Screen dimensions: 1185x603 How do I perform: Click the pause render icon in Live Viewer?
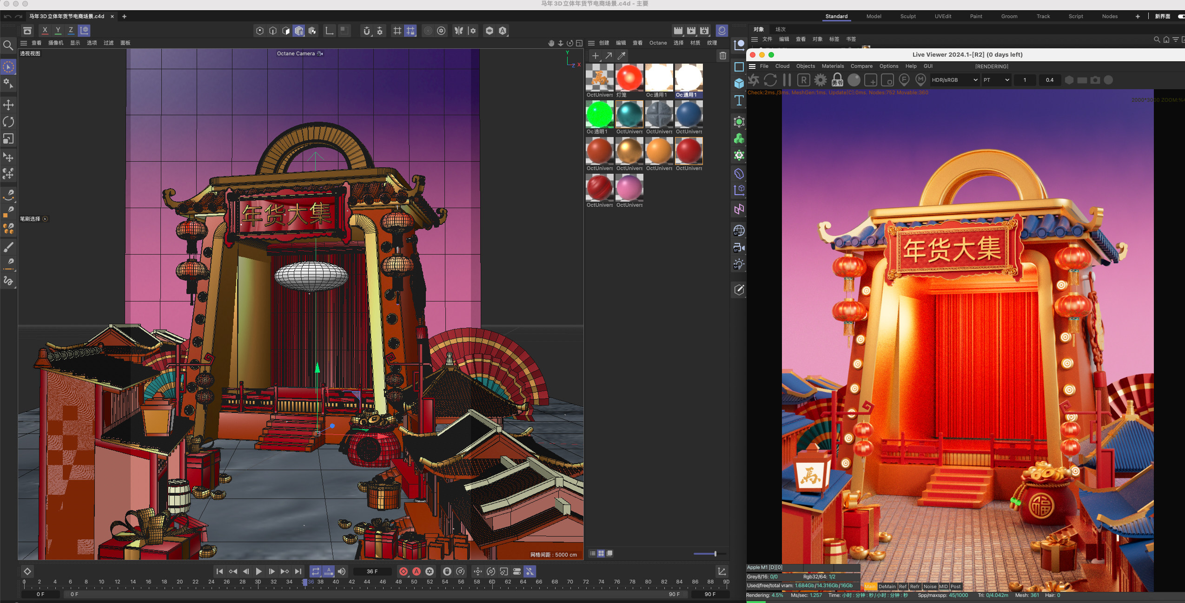pos(787,80)
